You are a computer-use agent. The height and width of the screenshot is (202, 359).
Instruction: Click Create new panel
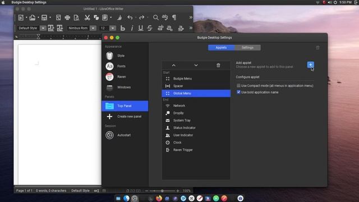coord(125,116)
